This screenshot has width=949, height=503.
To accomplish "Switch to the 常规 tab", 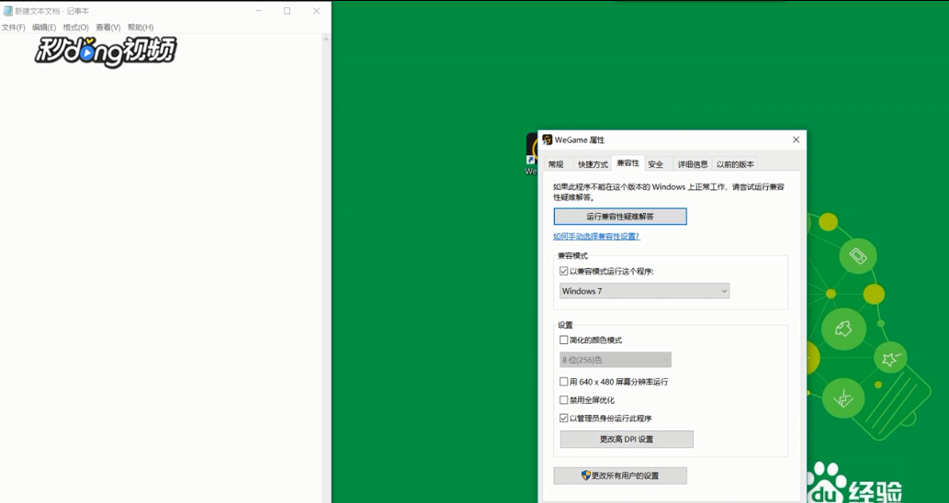I will [556, 164].
